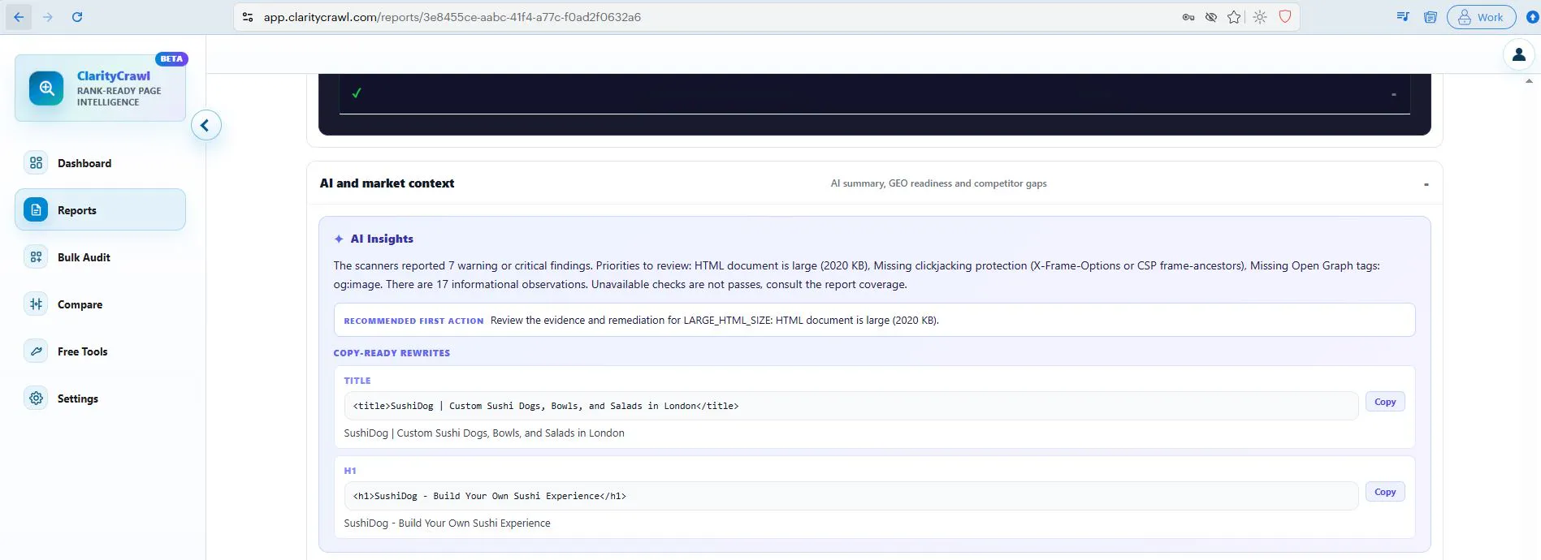1541x560 pixels.
Task: Open the Compare page
Action: (x=100, y=304)
